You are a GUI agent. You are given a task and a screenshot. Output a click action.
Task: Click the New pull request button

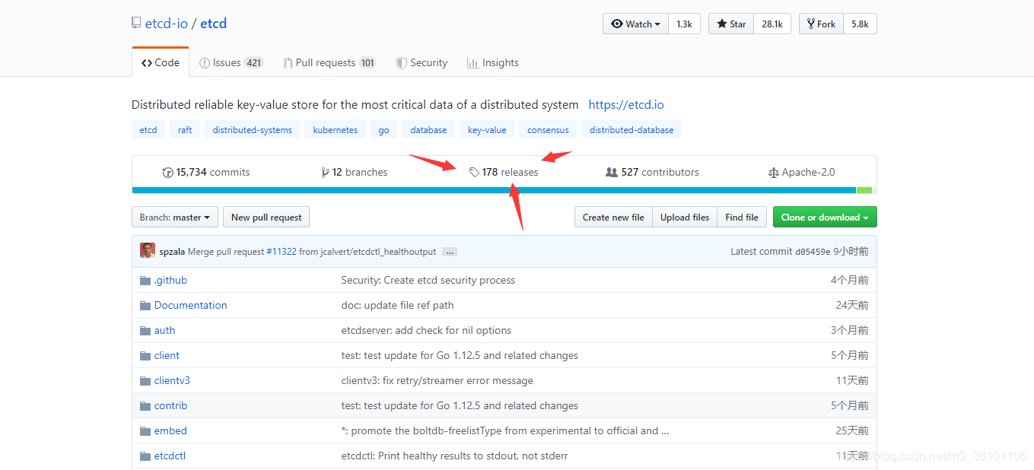266,218
